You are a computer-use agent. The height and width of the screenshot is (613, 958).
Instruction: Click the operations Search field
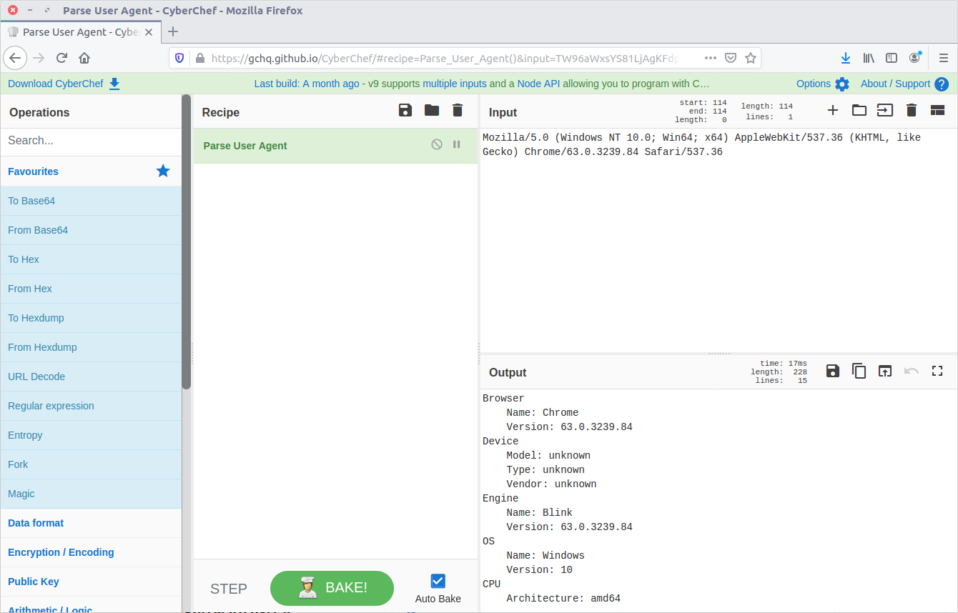pos(91,141)
